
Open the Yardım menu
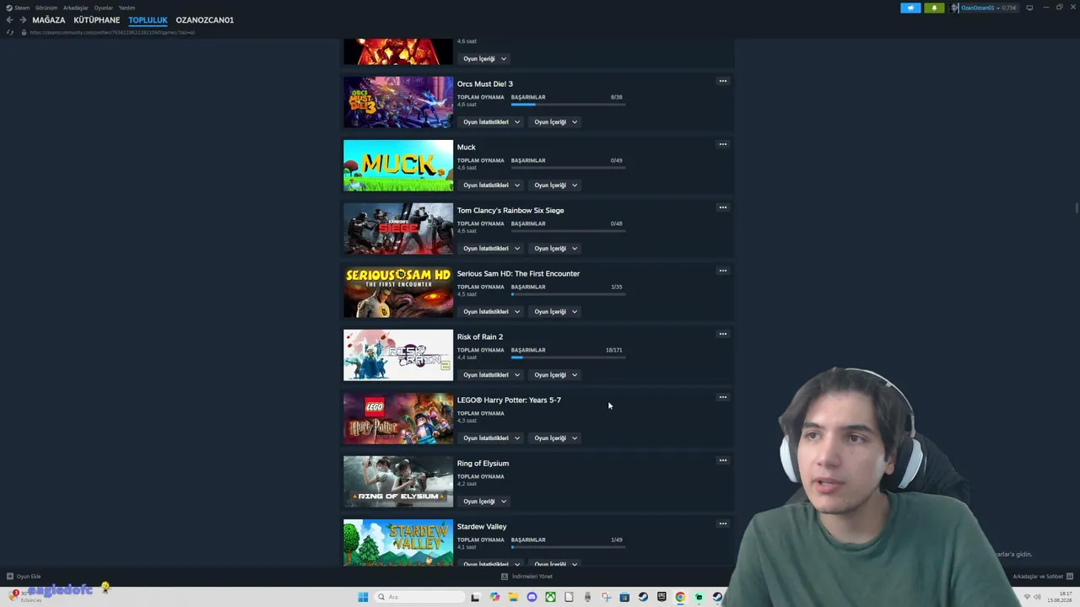point(127,8)
